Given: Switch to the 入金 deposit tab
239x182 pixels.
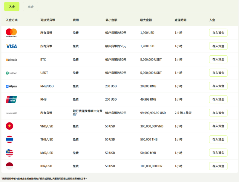Looking at the screenshot, I should coord(12,7).
